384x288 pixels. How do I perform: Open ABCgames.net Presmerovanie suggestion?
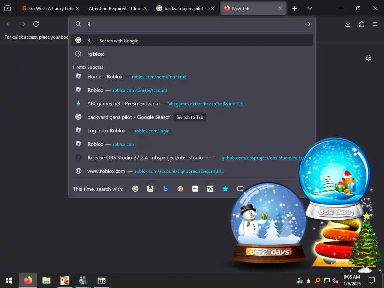(192, 103)
